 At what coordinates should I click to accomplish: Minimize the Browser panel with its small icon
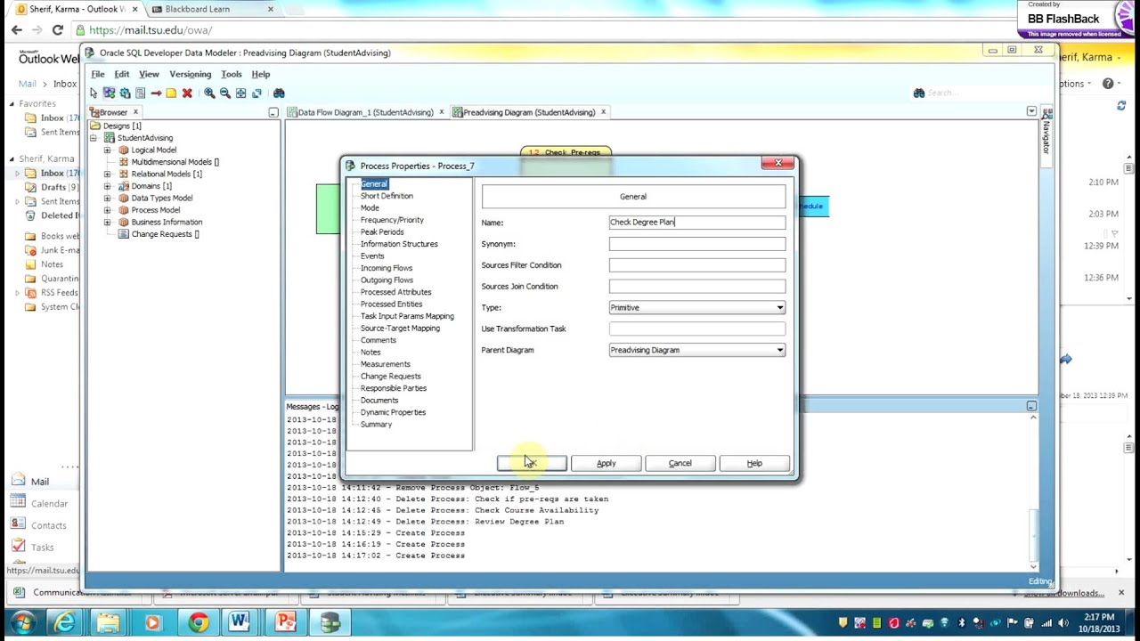coord(273,112)
